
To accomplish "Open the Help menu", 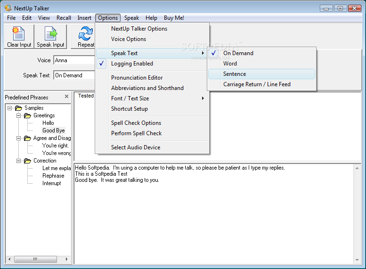I will click(151, 18).
